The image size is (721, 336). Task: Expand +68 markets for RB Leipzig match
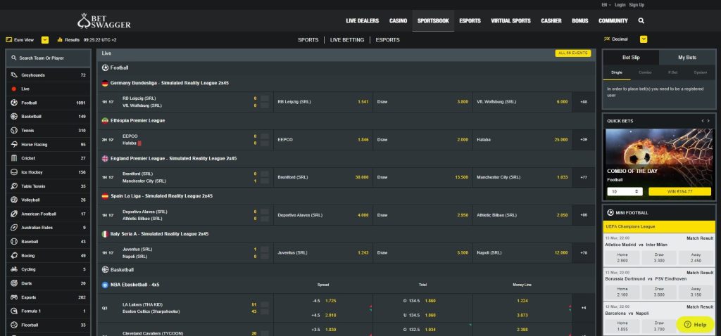click(x=584, y=102)
